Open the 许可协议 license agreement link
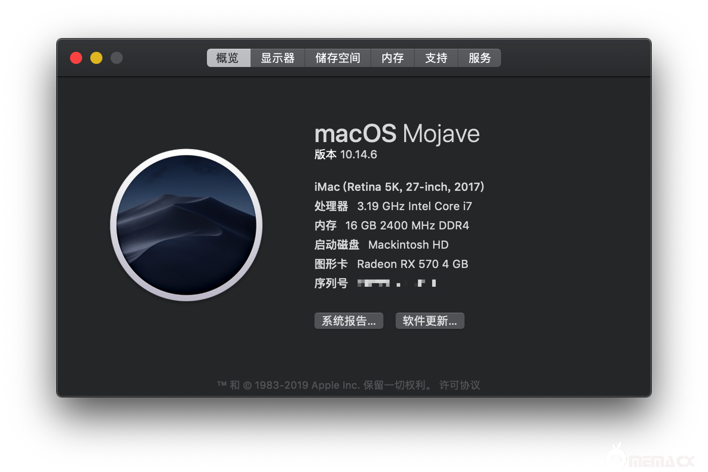The width and height of the screenshot is (708, 472). (459, 385)
